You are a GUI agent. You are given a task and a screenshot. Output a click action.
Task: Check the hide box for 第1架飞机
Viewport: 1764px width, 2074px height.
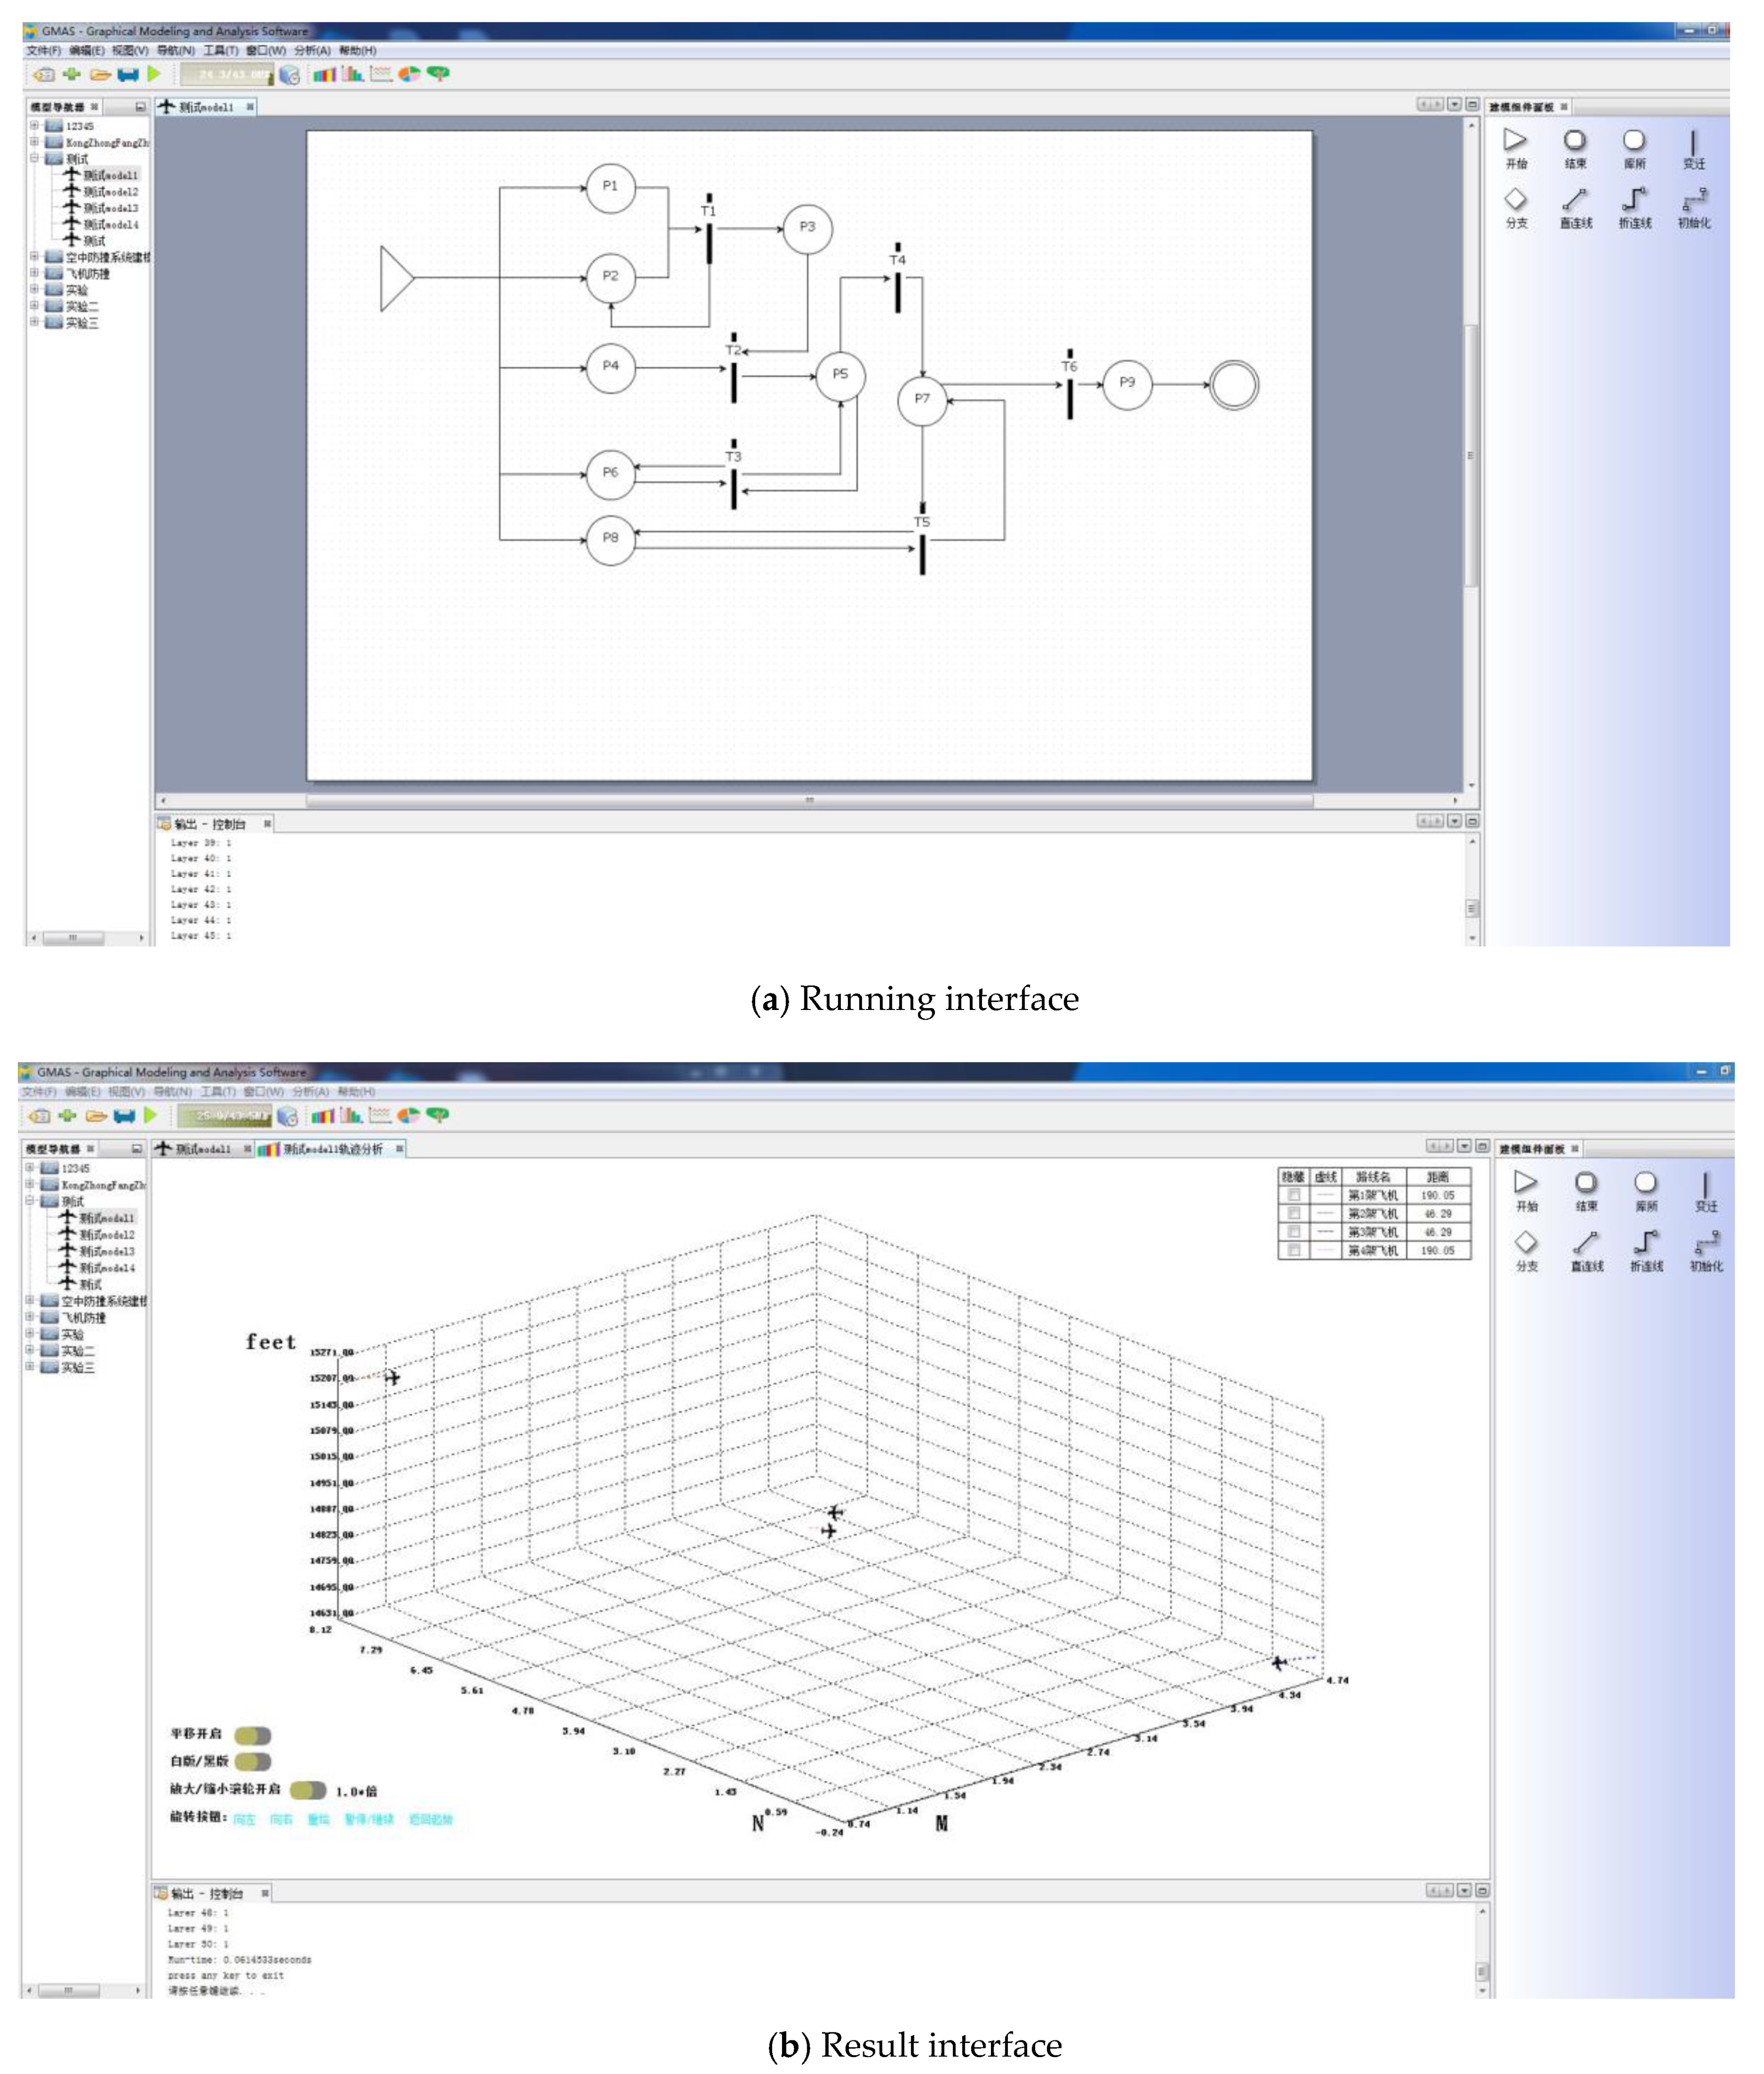pos(1294,1195)
